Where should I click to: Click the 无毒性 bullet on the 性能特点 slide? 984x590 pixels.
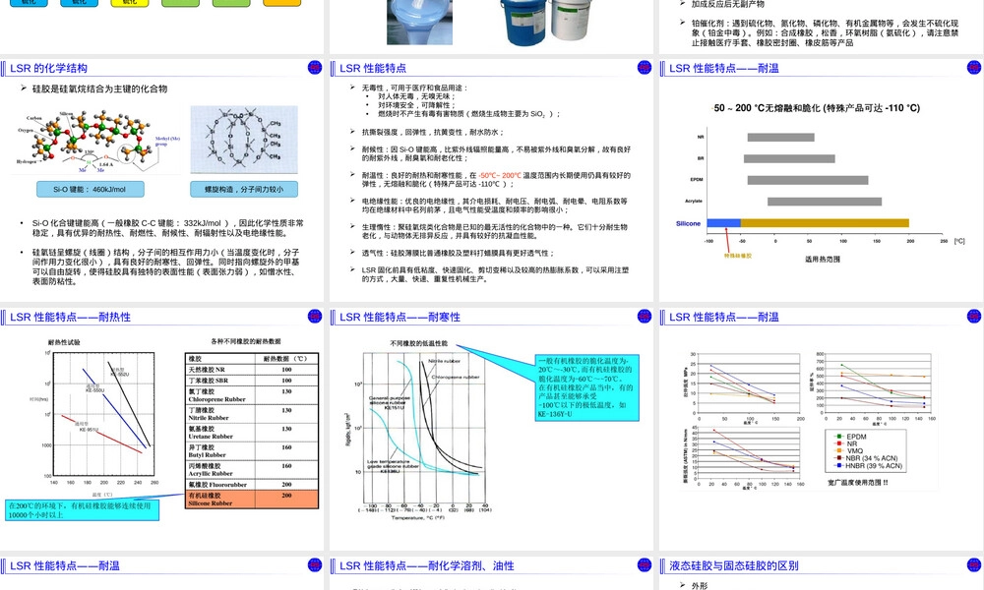point(415,88)
